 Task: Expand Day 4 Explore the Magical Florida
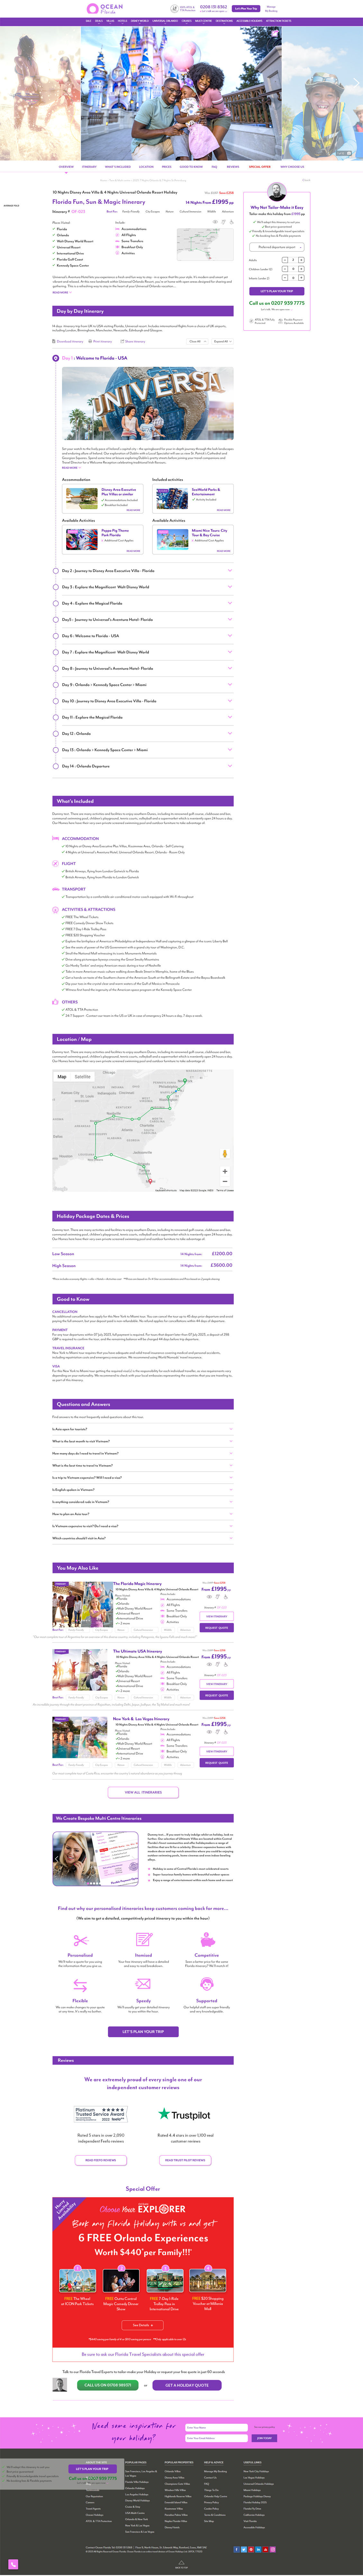[x=143, y=603]
